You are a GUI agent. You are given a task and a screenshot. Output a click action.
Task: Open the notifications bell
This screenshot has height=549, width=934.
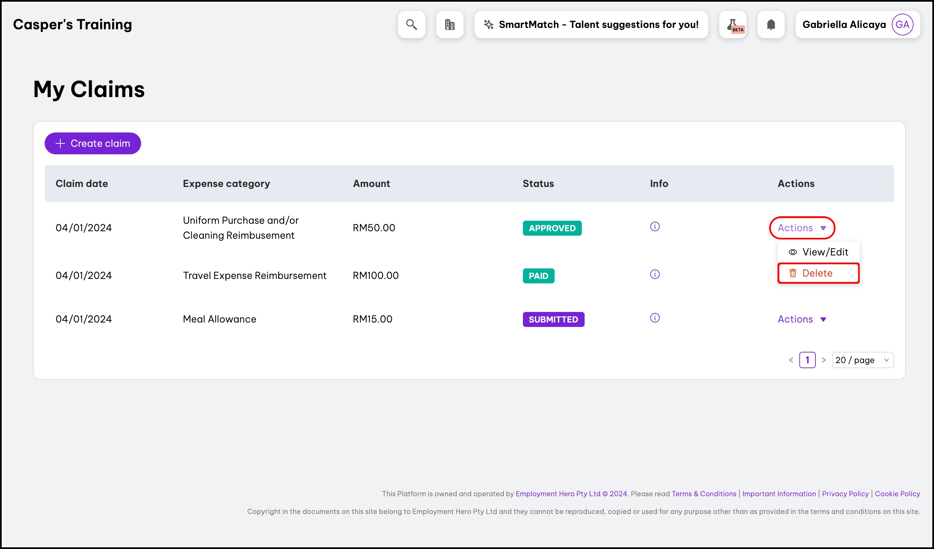pyautogui.click(x=771, y=25)
